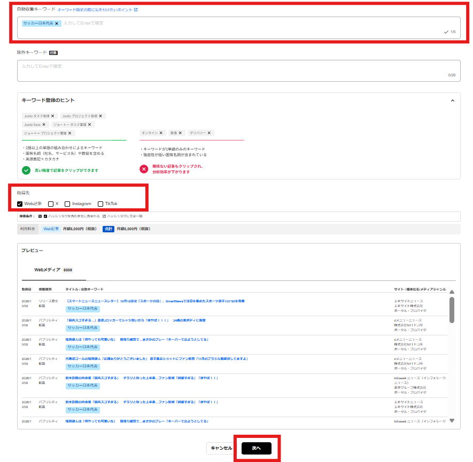The width and height of the screenshot is (473, 462).
Task: Click the タイトル / 合致キーワード column header
Action: coord(84,289)
